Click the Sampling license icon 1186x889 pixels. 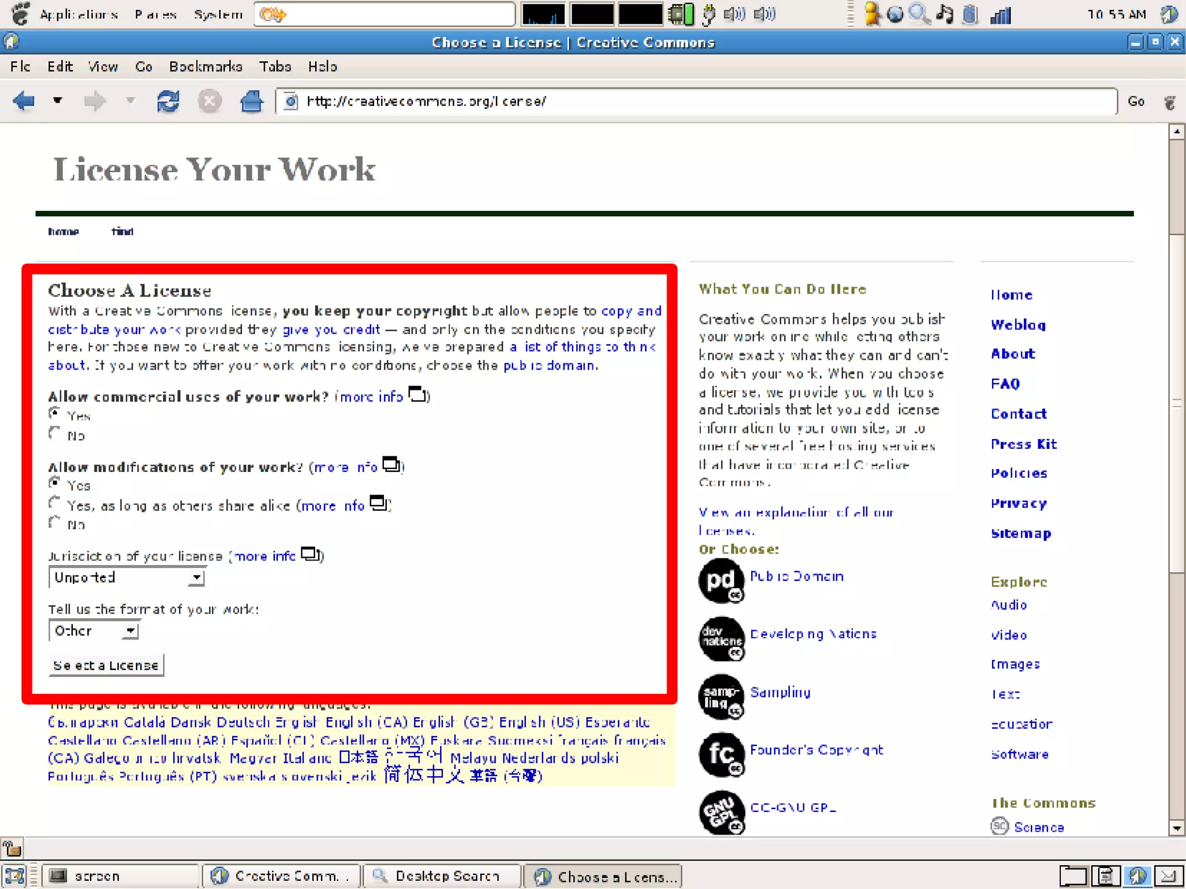pos(721,696)
